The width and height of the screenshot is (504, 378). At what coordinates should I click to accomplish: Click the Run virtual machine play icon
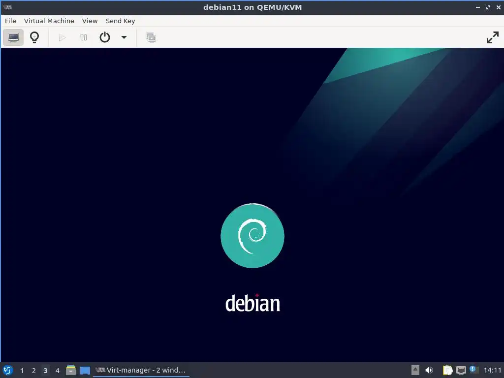(x=63, y=37)
